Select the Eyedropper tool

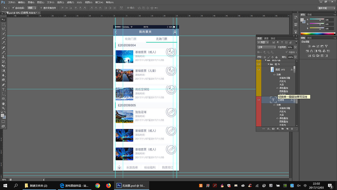click(x=3, y=42)
